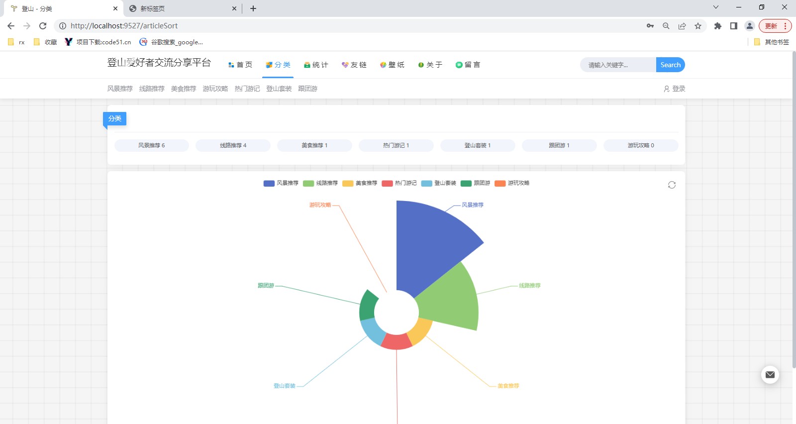Open 热门游记 sub-navigation link
796x424 pixels.
pyautogui.click(x=247, y=89)
